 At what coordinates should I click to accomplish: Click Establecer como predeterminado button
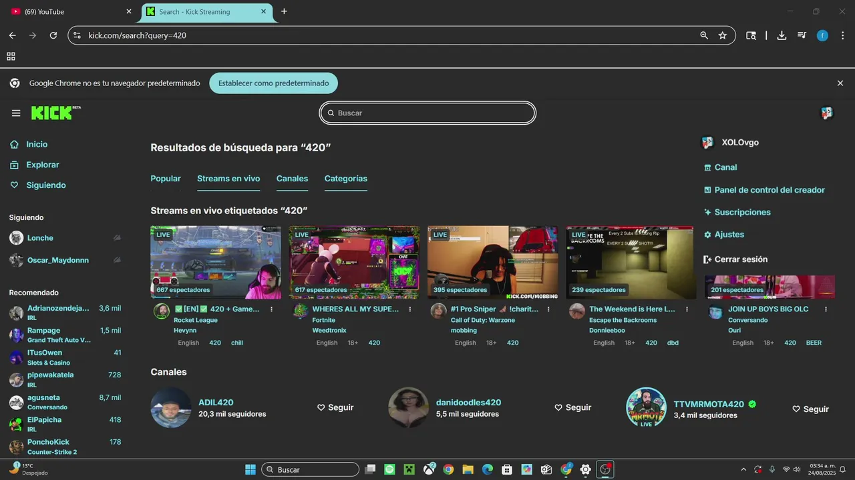[274, 83]
